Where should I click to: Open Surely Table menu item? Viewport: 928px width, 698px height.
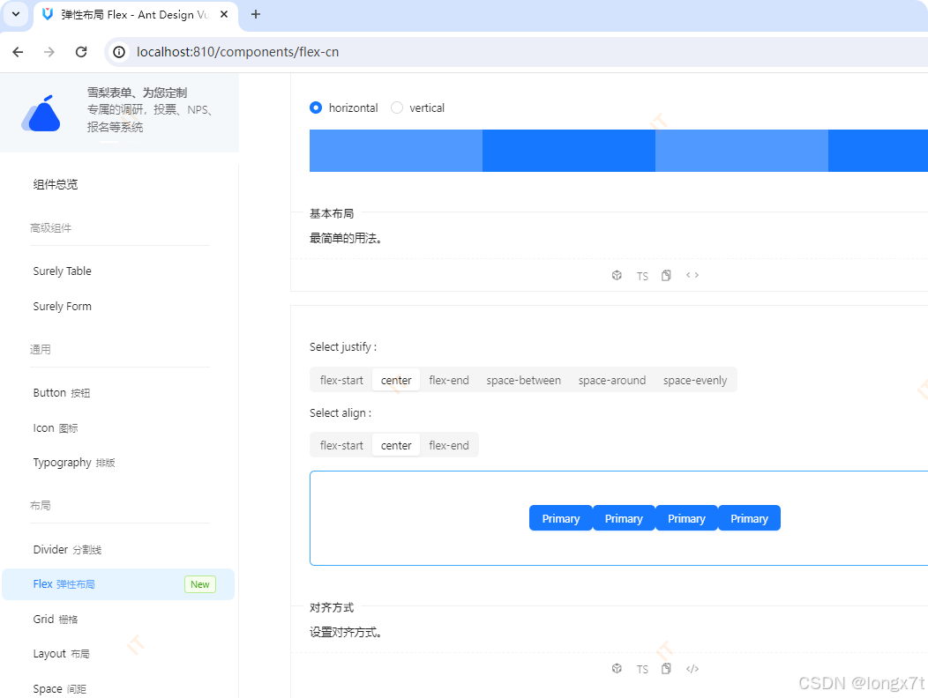tap(118, 271)
